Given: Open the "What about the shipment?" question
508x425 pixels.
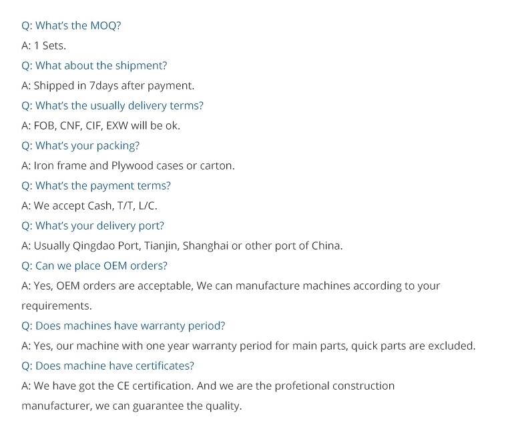Looking at the screenshot, I should pos(94,65).
